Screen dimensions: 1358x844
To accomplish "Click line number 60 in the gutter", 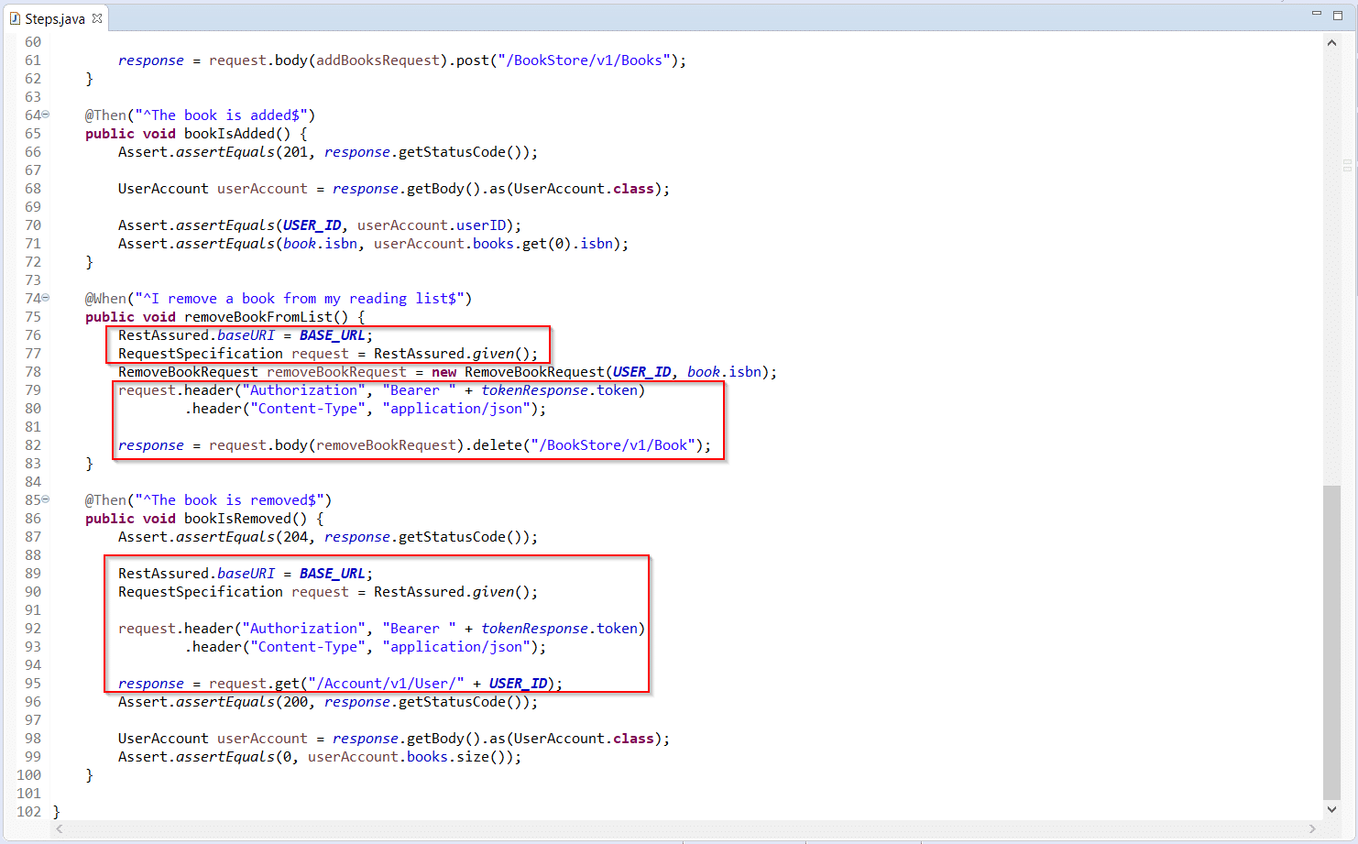I will [33, 42].
